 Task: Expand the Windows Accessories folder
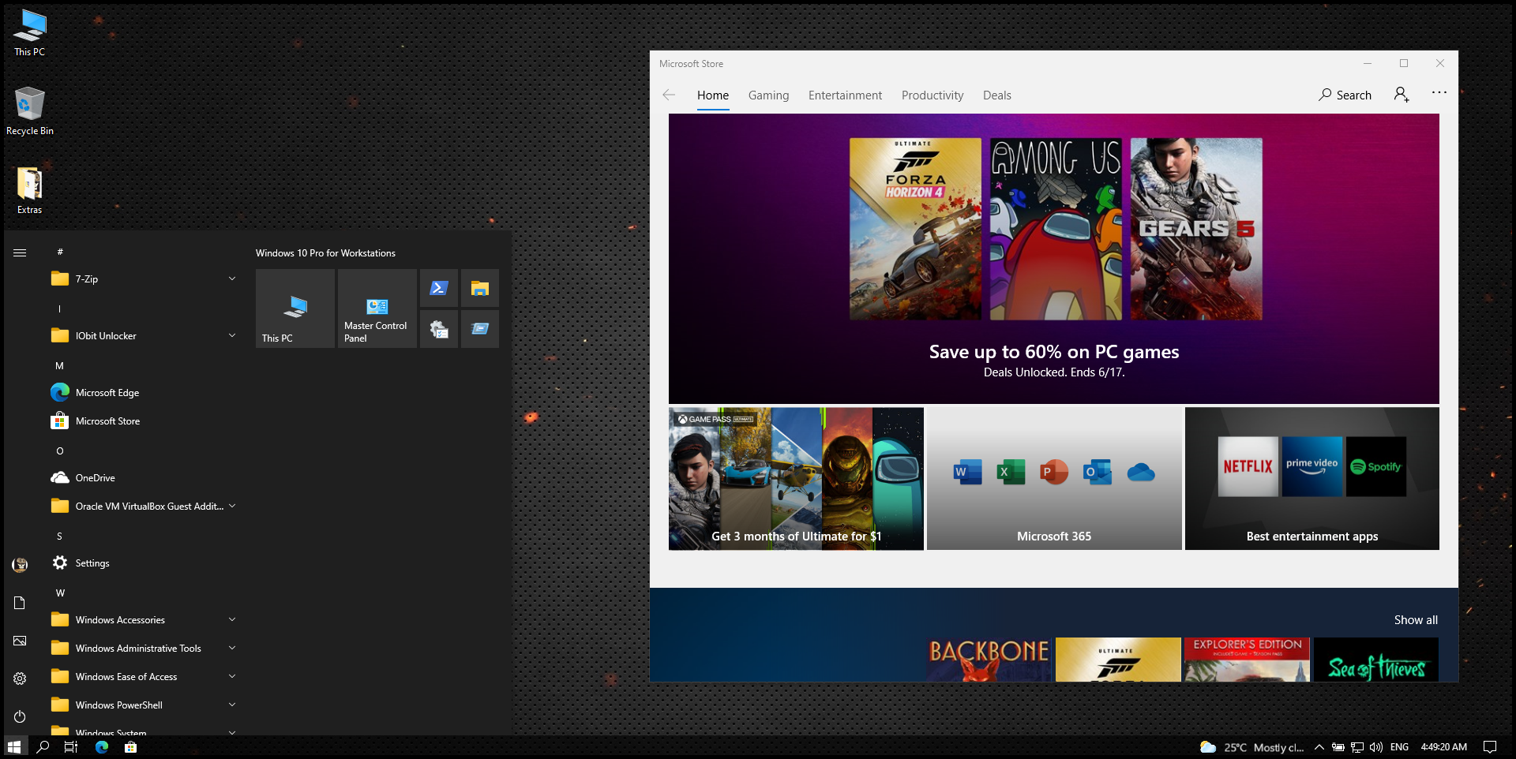click(x=144, y=619)
